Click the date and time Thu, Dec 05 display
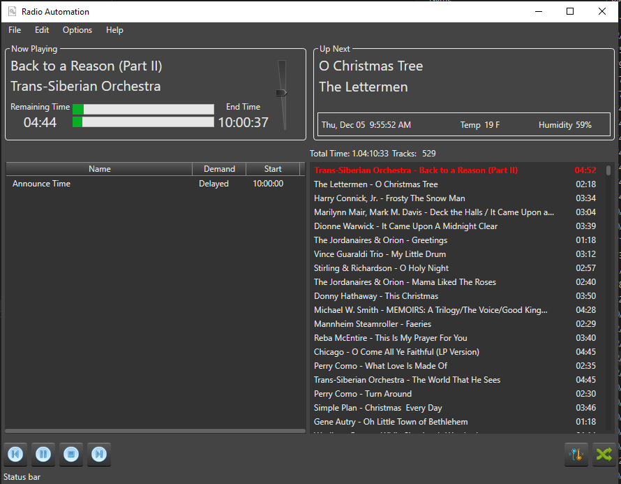The width and height of the screenshot is (621, 484). 366,125
